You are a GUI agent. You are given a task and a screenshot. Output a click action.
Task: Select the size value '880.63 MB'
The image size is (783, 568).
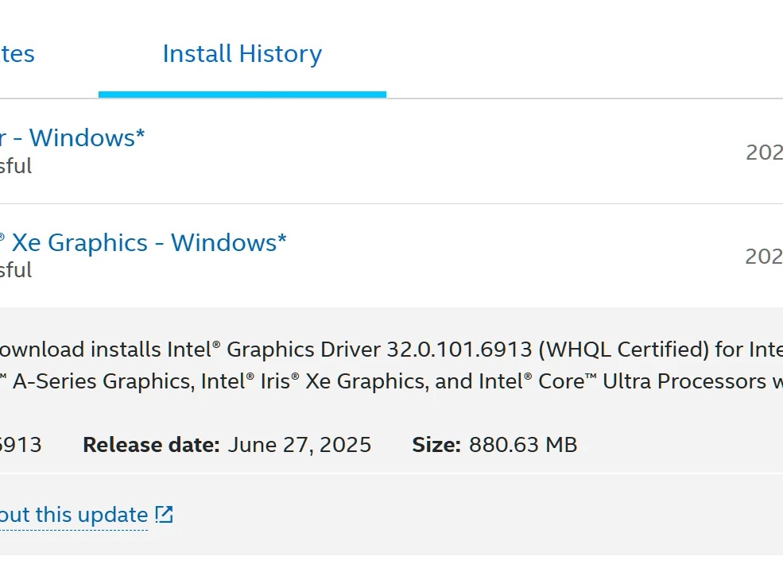point(523,445)
